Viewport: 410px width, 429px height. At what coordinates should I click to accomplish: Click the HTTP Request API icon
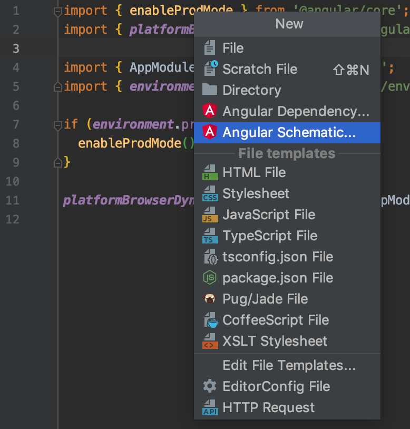(210, 407)
